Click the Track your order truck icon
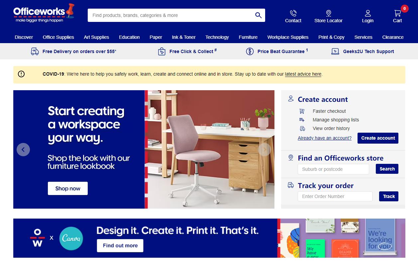The image size is (418, 266). click(291, 185)
